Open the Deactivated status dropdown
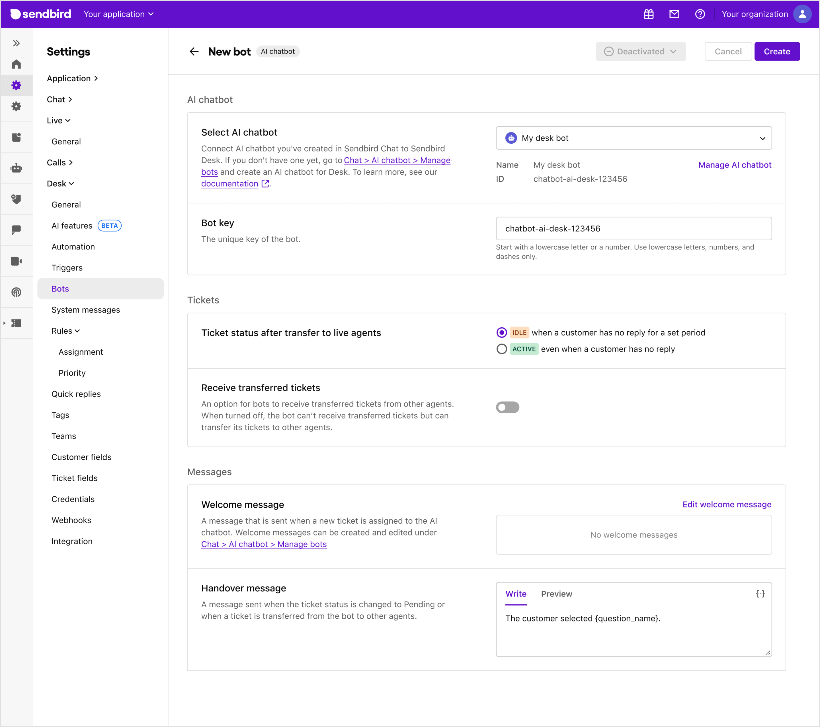Screen dimensions: 820x727 [x=640, y=51]
